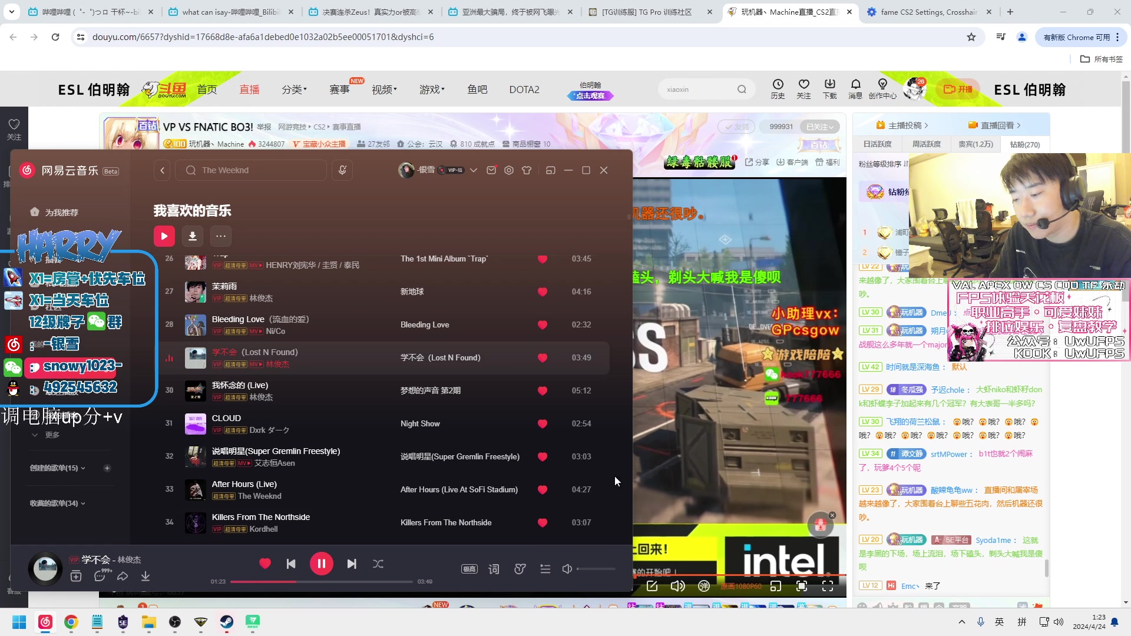Screen dimensions: 1131x636
Task: Open DOTA2 in the Douyu navigation
Action: pos(524,90)
